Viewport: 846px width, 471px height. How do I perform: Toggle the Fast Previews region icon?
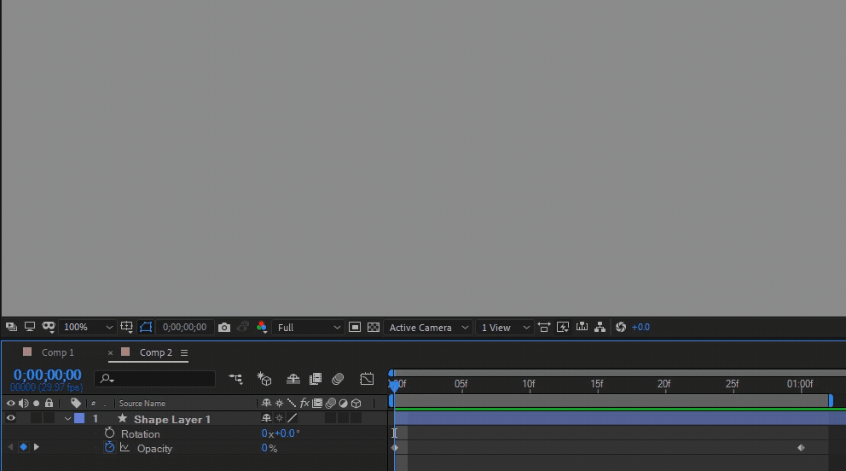point(355,327)
